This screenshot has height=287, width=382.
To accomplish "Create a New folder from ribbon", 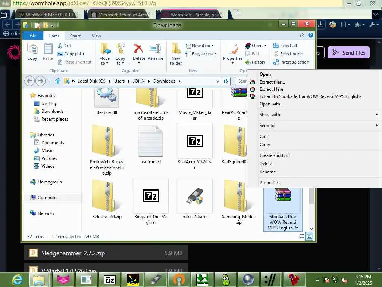I will click(x=176, y=54).
